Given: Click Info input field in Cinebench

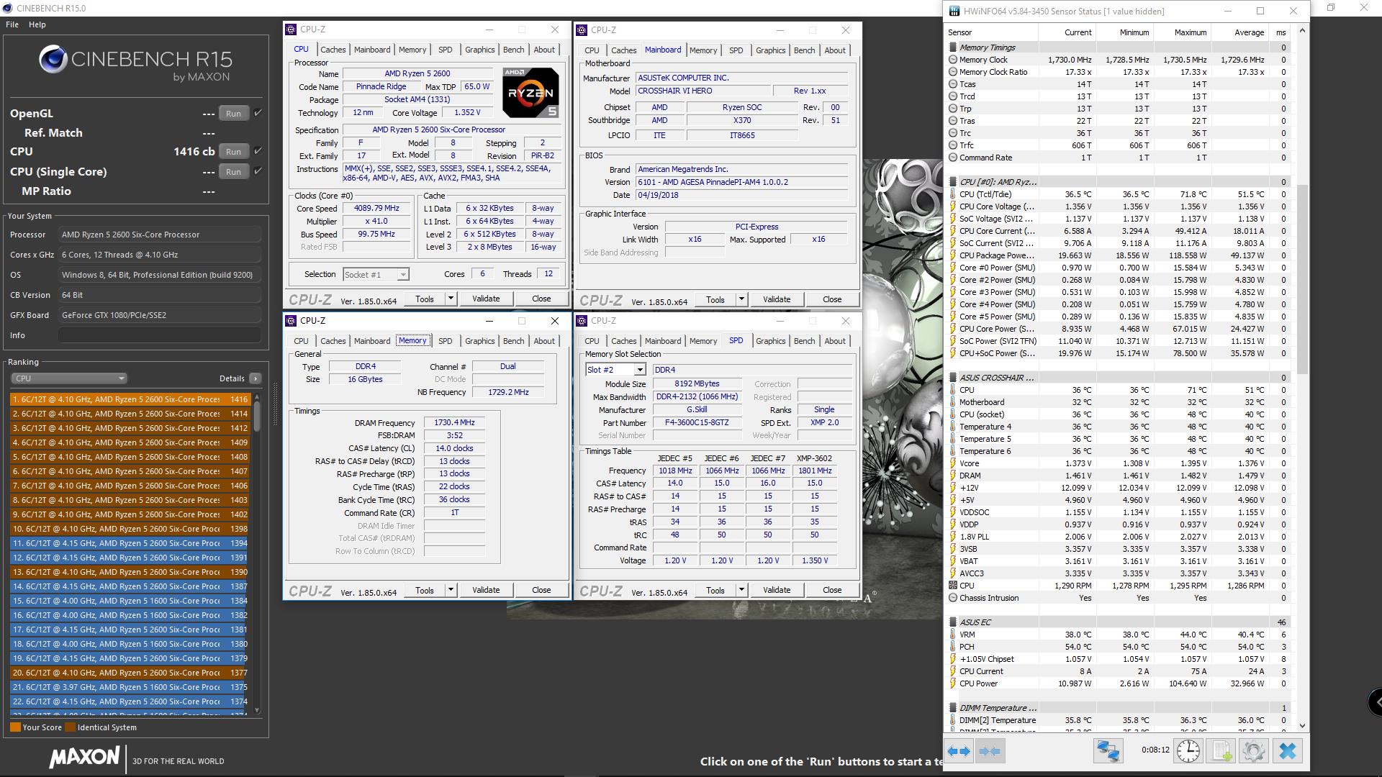Looking at the screenshot, I should (x=160, y=335).
